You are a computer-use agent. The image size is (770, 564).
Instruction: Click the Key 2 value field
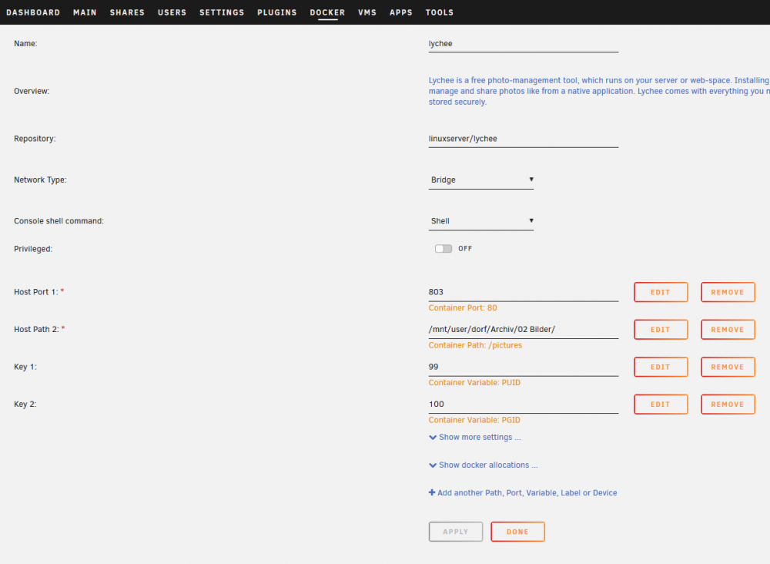(x=524, y=405)
